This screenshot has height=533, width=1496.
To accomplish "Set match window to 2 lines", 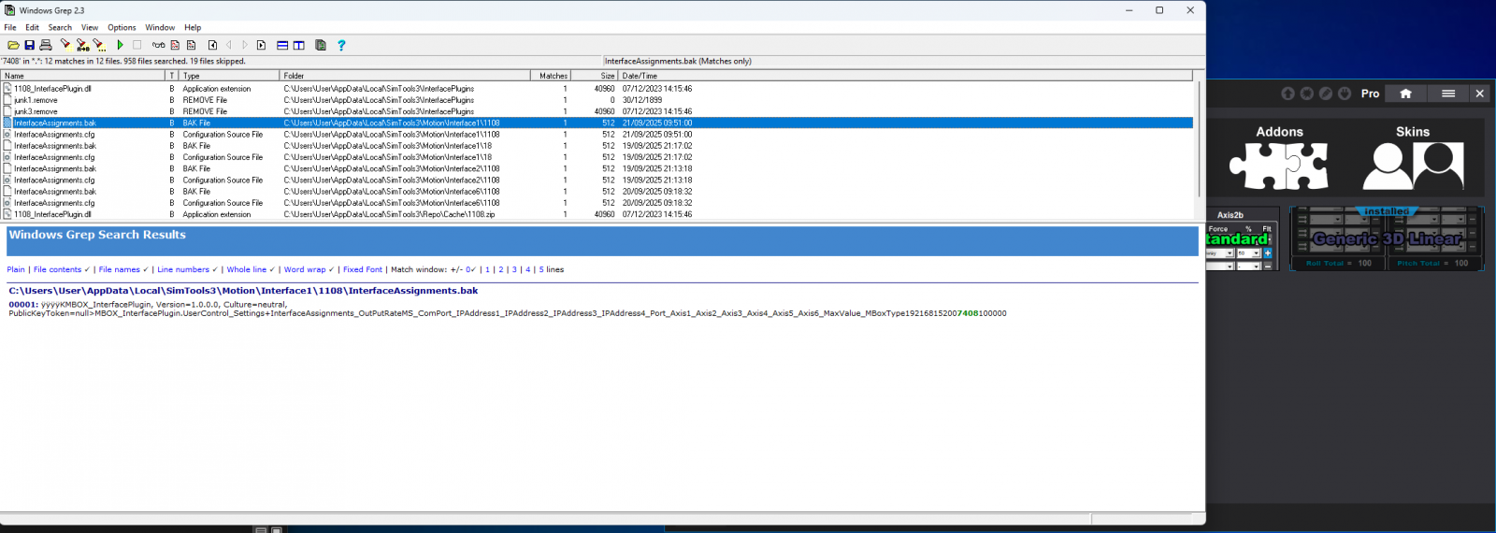I will coord(501,269).
